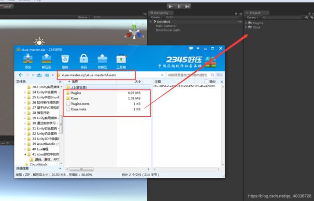314x201 pixels.
Task: Open the Untitled scene options menu
Action: 240,22
